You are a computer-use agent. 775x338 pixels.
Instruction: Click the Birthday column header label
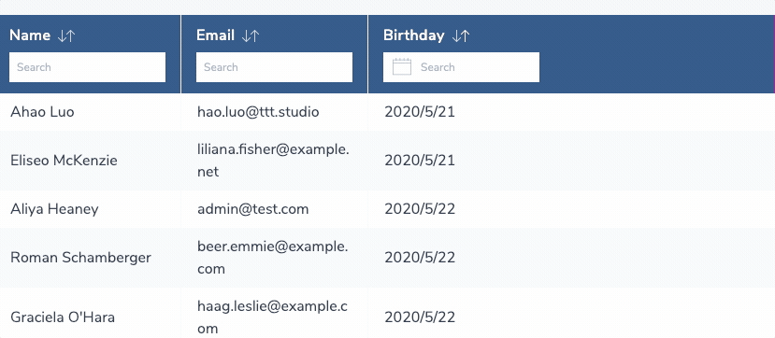414,35
